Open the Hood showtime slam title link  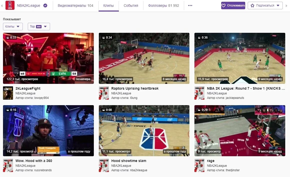(x=129, y=161)
